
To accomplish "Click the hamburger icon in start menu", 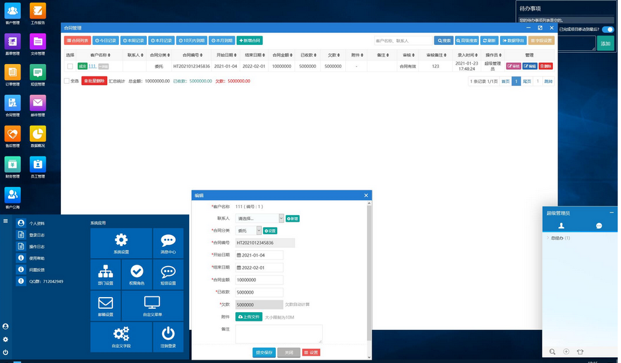I will pos(5,221).
